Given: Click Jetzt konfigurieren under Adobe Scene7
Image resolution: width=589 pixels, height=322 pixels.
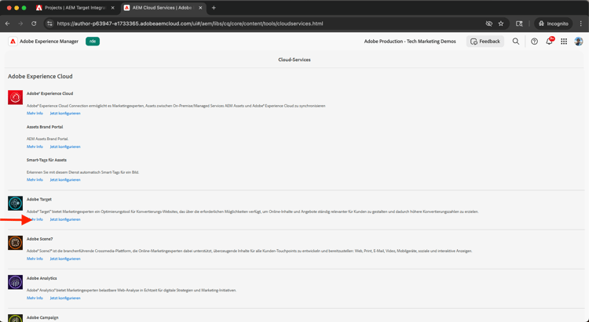Looking at the screenshot, I should click(x=65, y=259).
